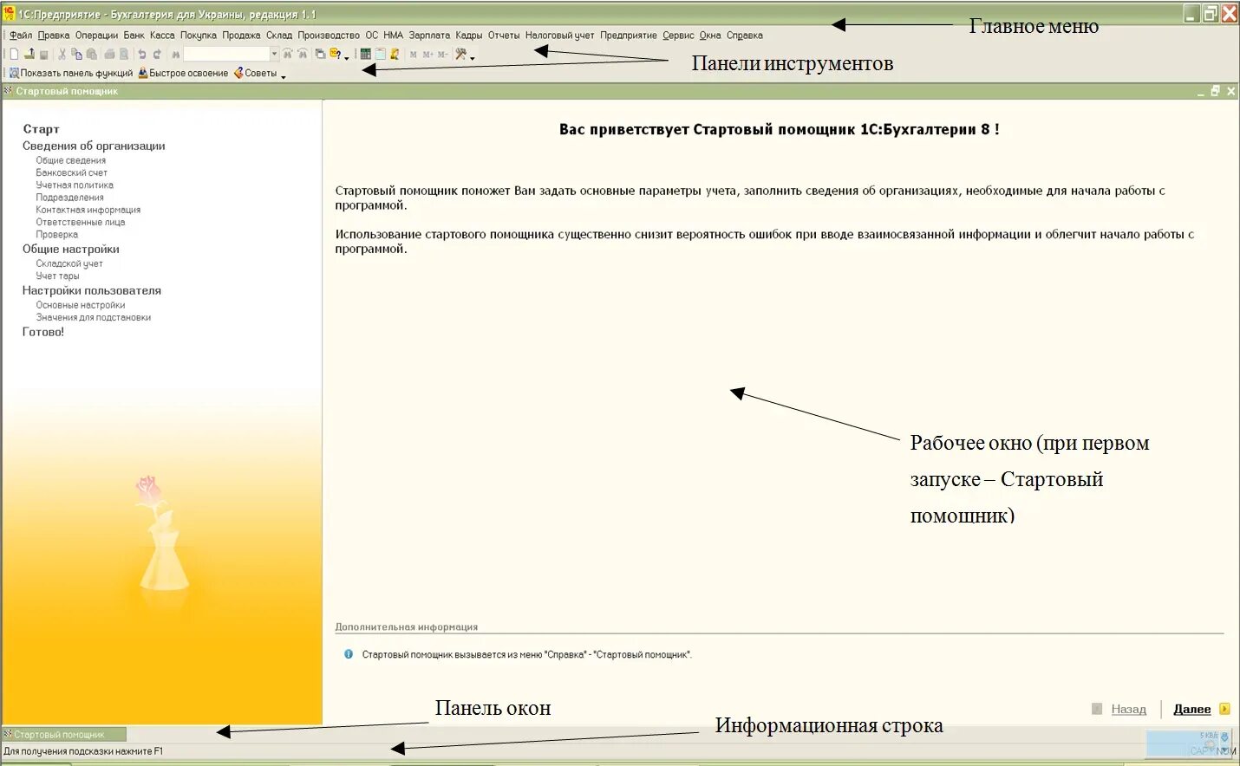Expand the toolbar options arrow after help icon
The height and width of the screenshot is (766, 1240).
(x=347, y=58)
